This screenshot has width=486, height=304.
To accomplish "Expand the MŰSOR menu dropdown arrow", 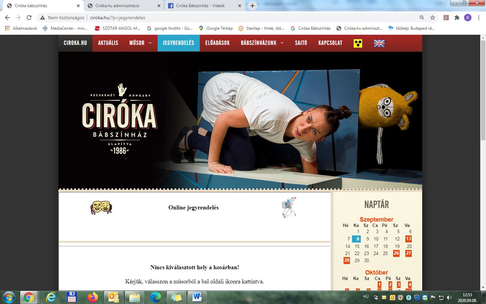I will click(150, 43).
